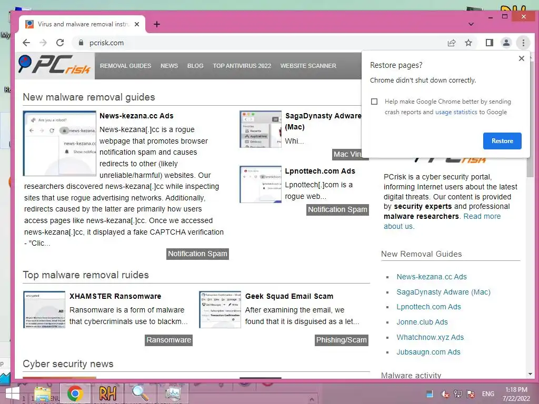Open the News-kezana.cc article thumbnail
The image size is (539, 404).
coord(59,143)
